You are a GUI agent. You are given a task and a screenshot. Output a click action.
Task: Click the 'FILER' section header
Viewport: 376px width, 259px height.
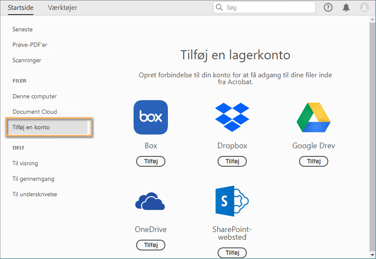pos(19,81)
